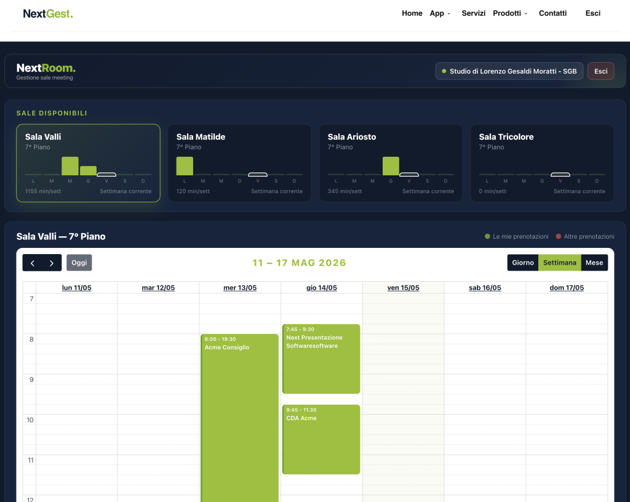This screenshot has height=502, width=630.
Task: Click the 8 hour label in time axis
Action: 31,340
